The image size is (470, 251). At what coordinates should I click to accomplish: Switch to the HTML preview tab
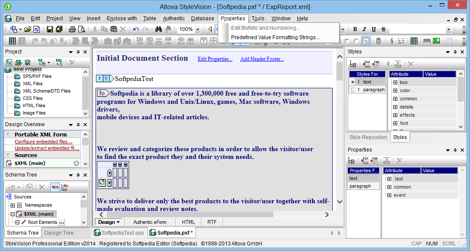[x=188, y=222]
